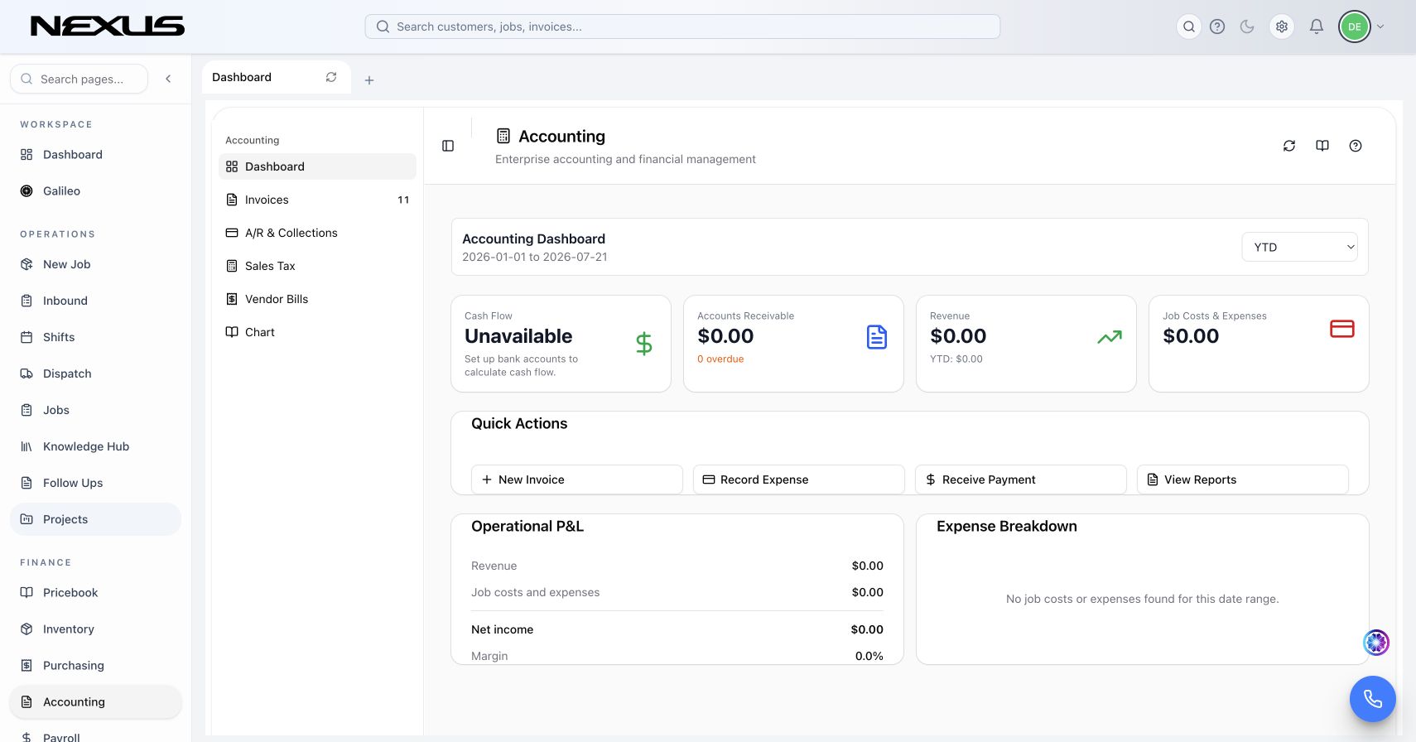Screen dimensions: 1416x742
Task: Click the blue document Accounts Receivable icon
Action: pyautogui.click(x=877, y=337)
